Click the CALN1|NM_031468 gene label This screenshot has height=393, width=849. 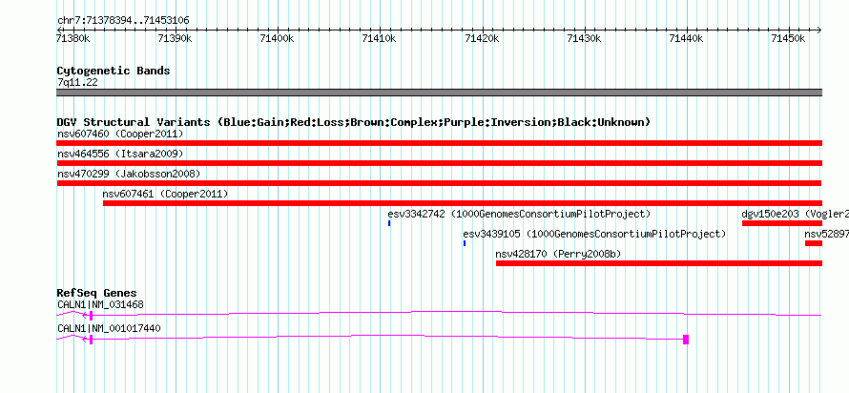(x=100, y=304)
